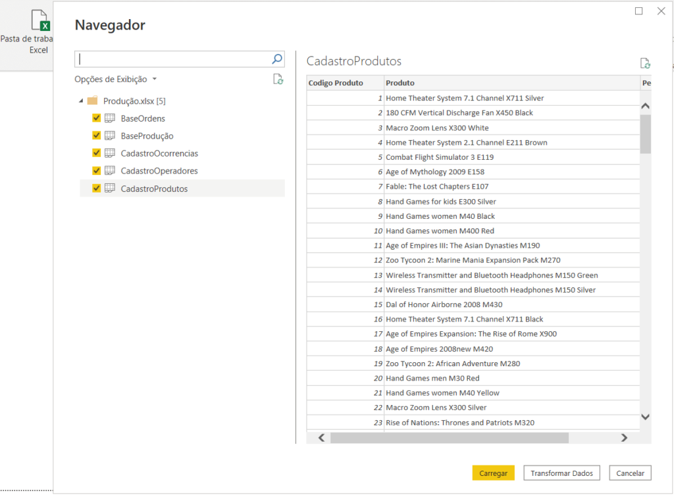Close the Navegador dialog
Image resolution: width=674 pixels, height=495 pixels.
click(x=661, y=11)
